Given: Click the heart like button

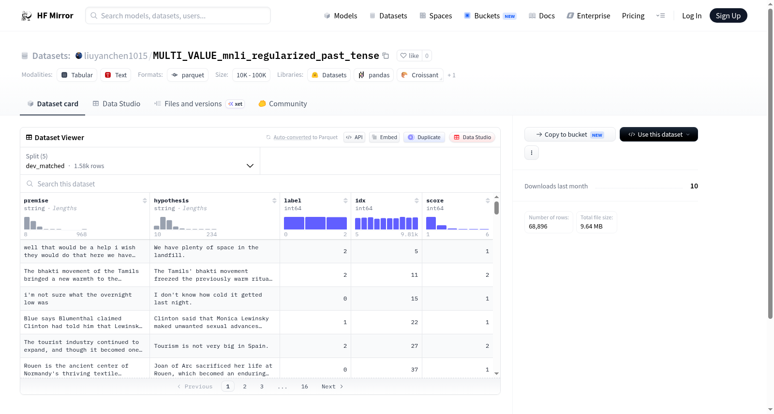Looking at the screenshot, I should [410, 56].
